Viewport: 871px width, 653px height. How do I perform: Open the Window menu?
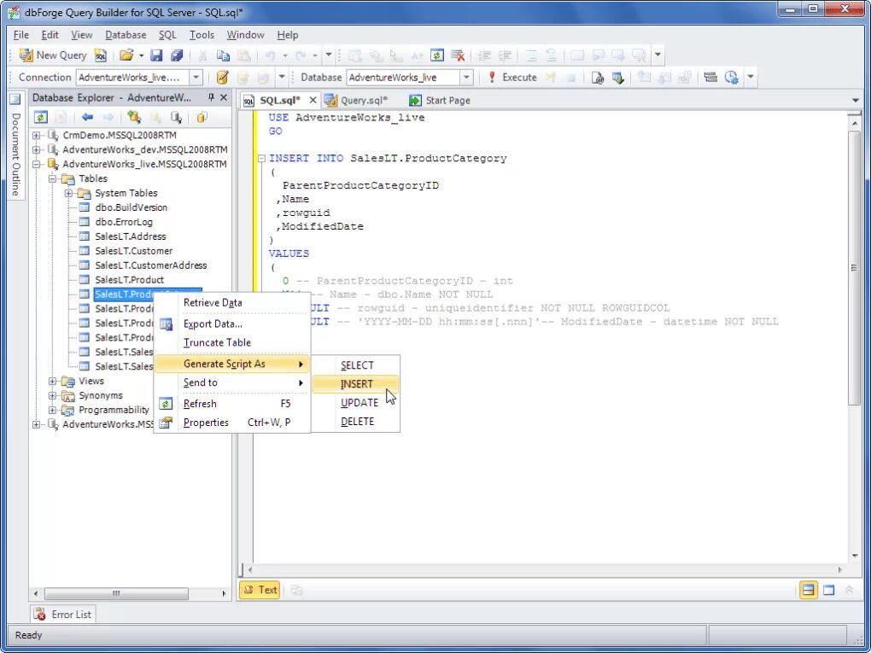[245, 34]
